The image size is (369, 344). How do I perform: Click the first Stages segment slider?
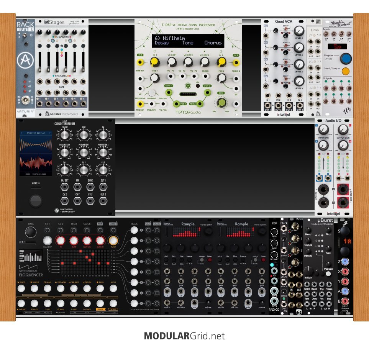(x=40, y=62)
